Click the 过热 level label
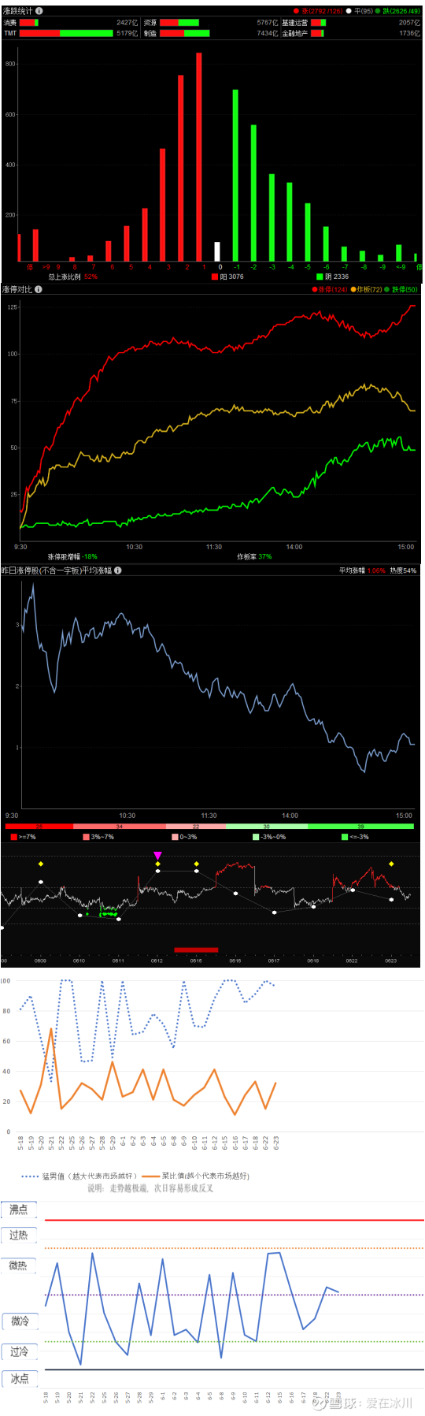Viewport: 425px width, 1416px height. tap(19, 1236)
